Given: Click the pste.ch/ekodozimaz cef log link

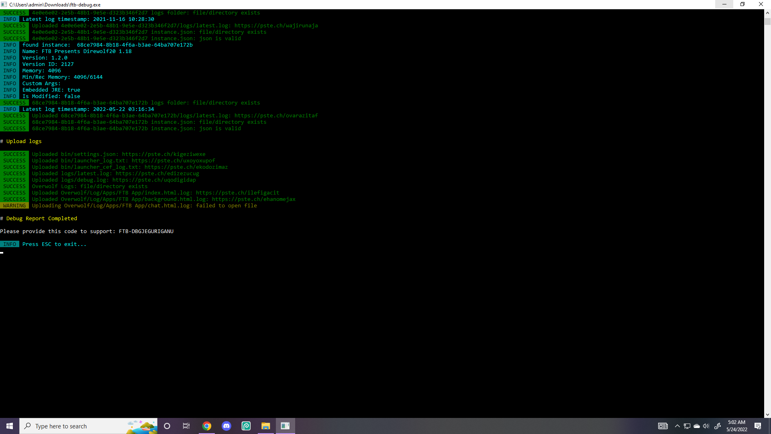Looking at the screenshot, I should [186, 167].
